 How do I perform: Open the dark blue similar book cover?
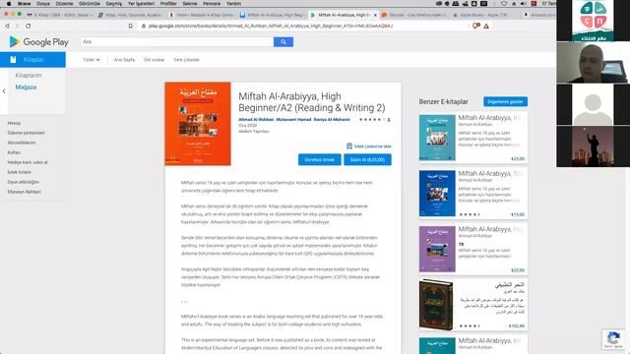[437, 194]
